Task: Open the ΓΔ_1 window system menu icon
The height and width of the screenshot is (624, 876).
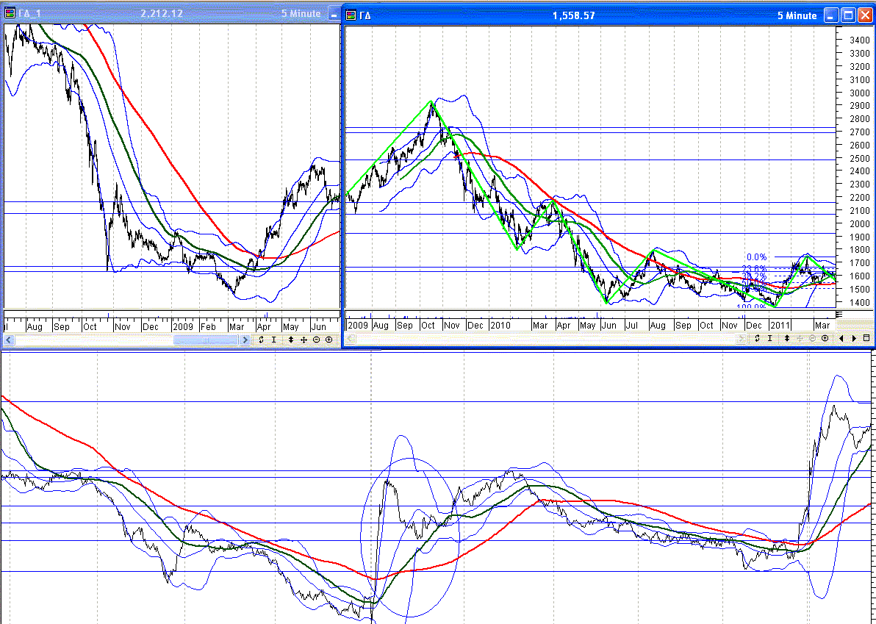Action: 10,13
